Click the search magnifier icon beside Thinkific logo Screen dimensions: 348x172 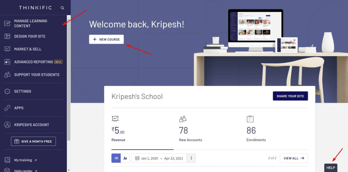click(x=62, y=7)
